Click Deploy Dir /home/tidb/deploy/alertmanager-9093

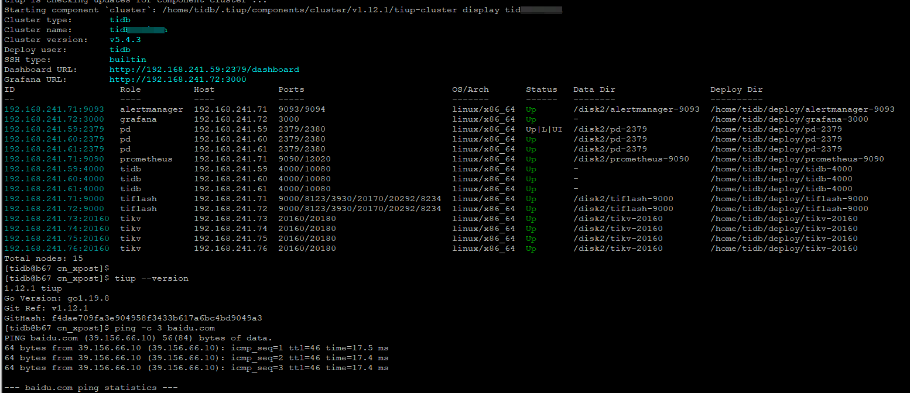coord(802,109)
